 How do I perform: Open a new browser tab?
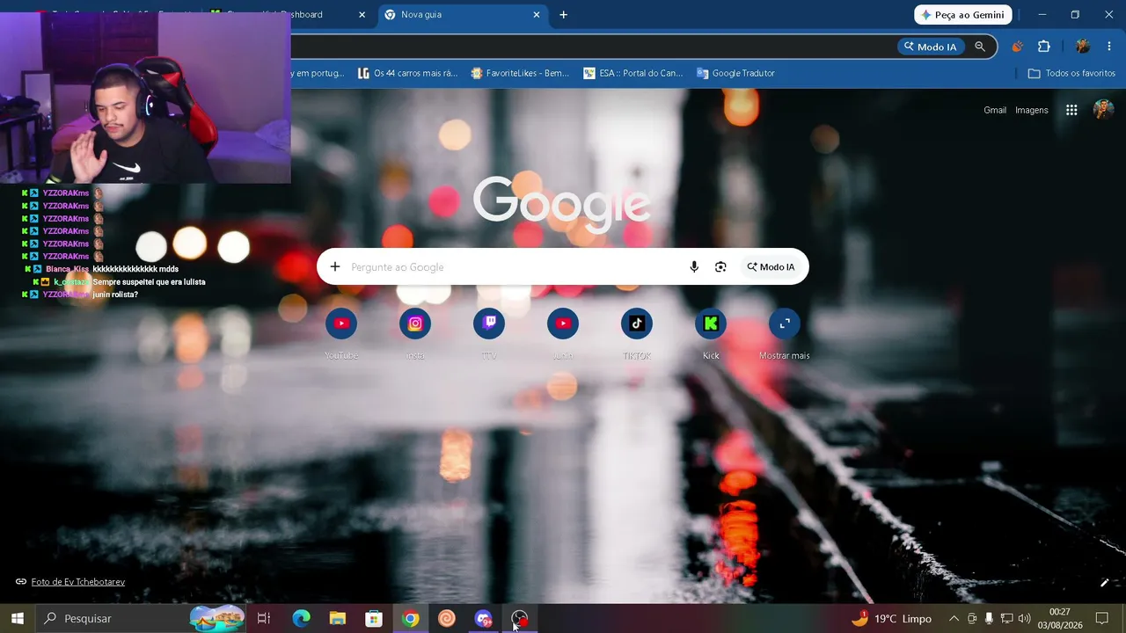point(564,15)
